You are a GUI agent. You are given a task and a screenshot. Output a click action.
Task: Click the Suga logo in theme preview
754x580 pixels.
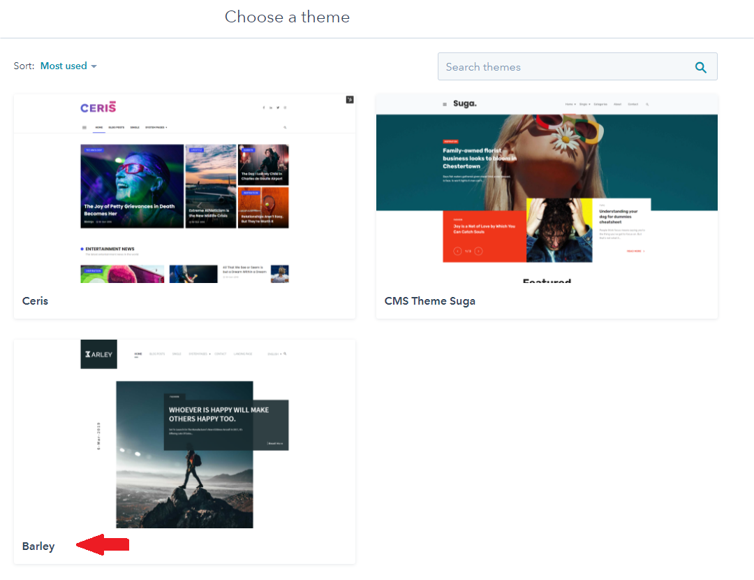(x=464, y=103)
